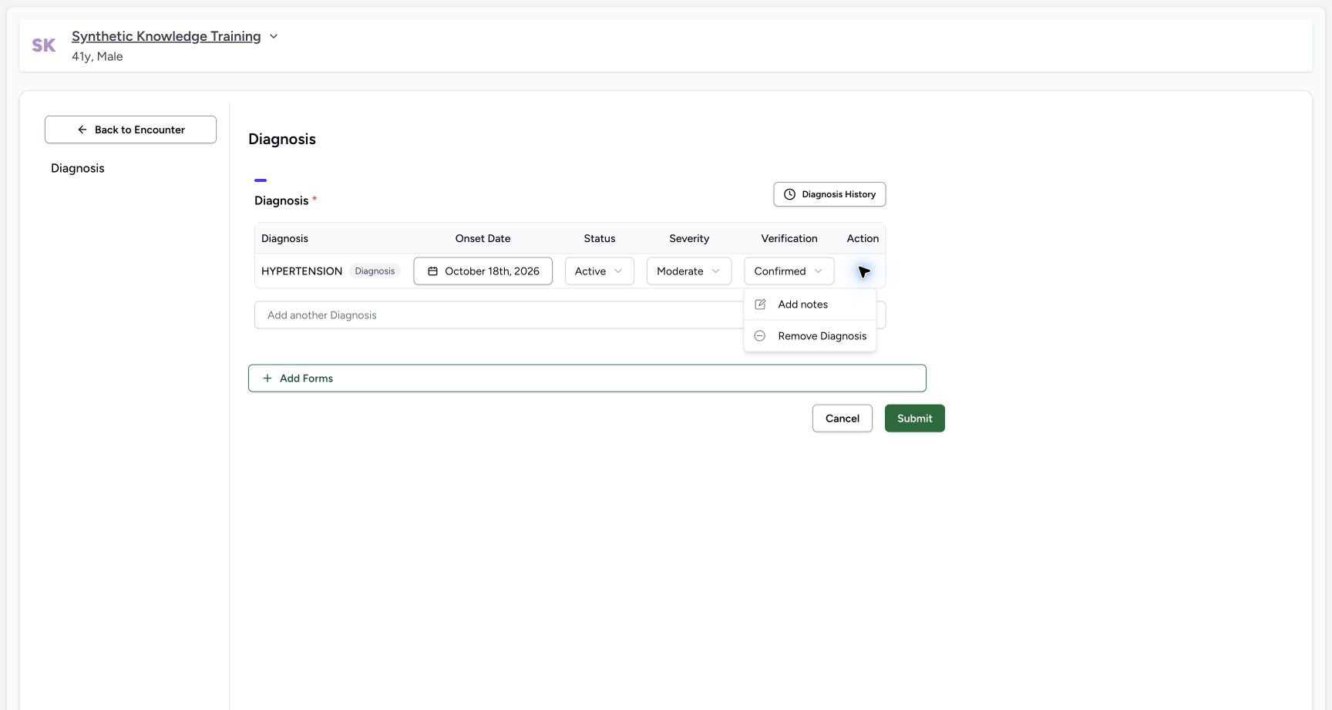Expand the patient name chevron
1332x710 pixels.
coord(274,36)
